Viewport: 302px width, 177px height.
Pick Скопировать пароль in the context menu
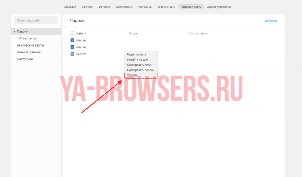pos(140,70)
